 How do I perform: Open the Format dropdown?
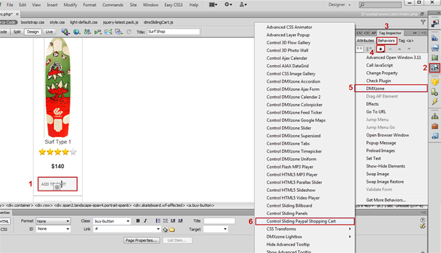tap(53, 221)
